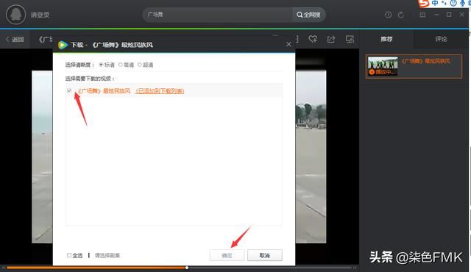
Task: Click the video playback progress bar
Action: click(x=179, y=268)
